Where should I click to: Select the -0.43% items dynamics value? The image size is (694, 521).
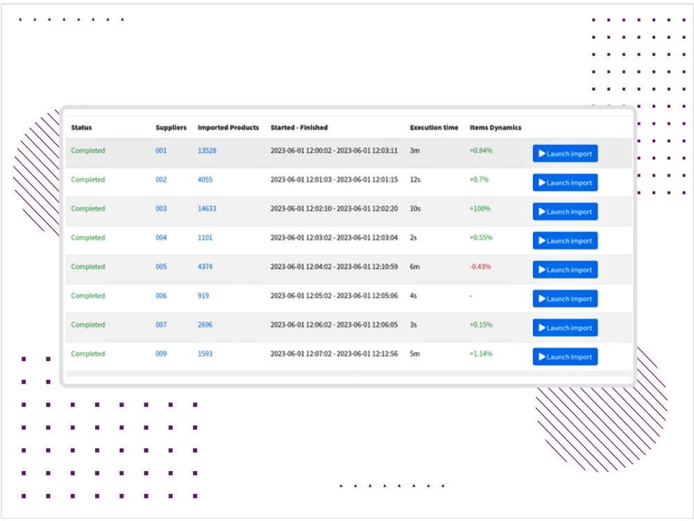[x=480, y=267]
